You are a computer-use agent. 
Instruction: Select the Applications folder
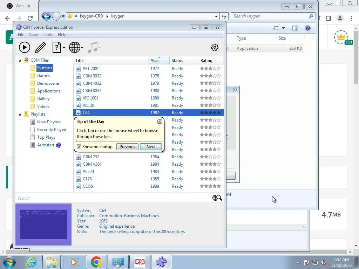[48, 91]
